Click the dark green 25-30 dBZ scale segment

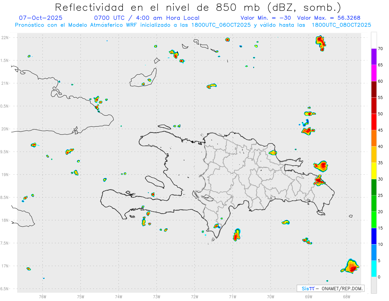(374, 187)
